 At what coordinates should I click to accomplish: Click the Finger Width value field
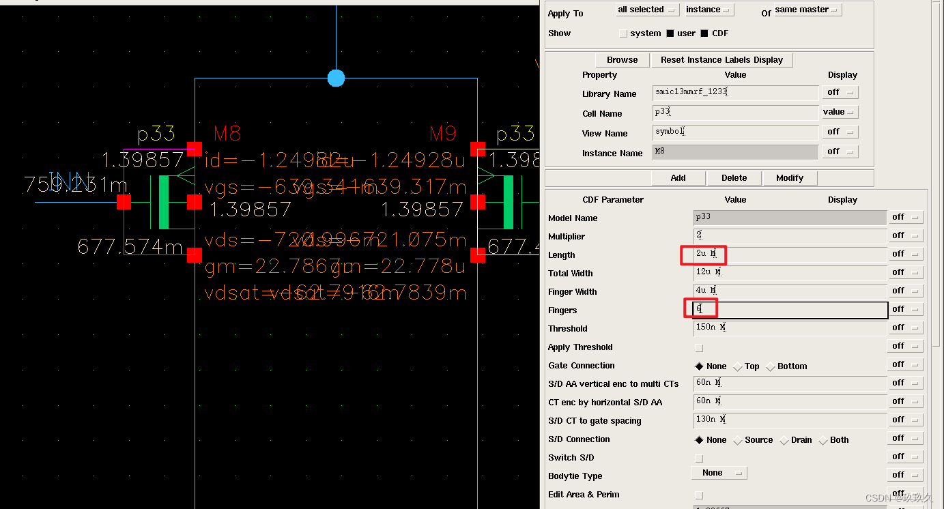click(790, 291)
